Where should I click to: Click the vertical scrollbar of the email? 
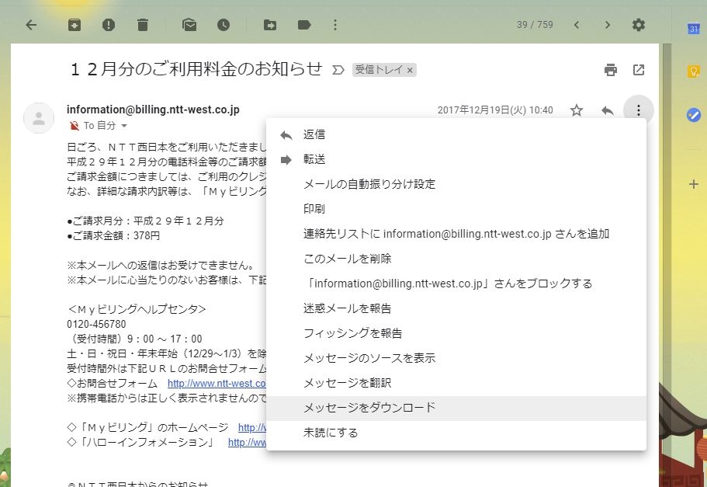[667, 266]
